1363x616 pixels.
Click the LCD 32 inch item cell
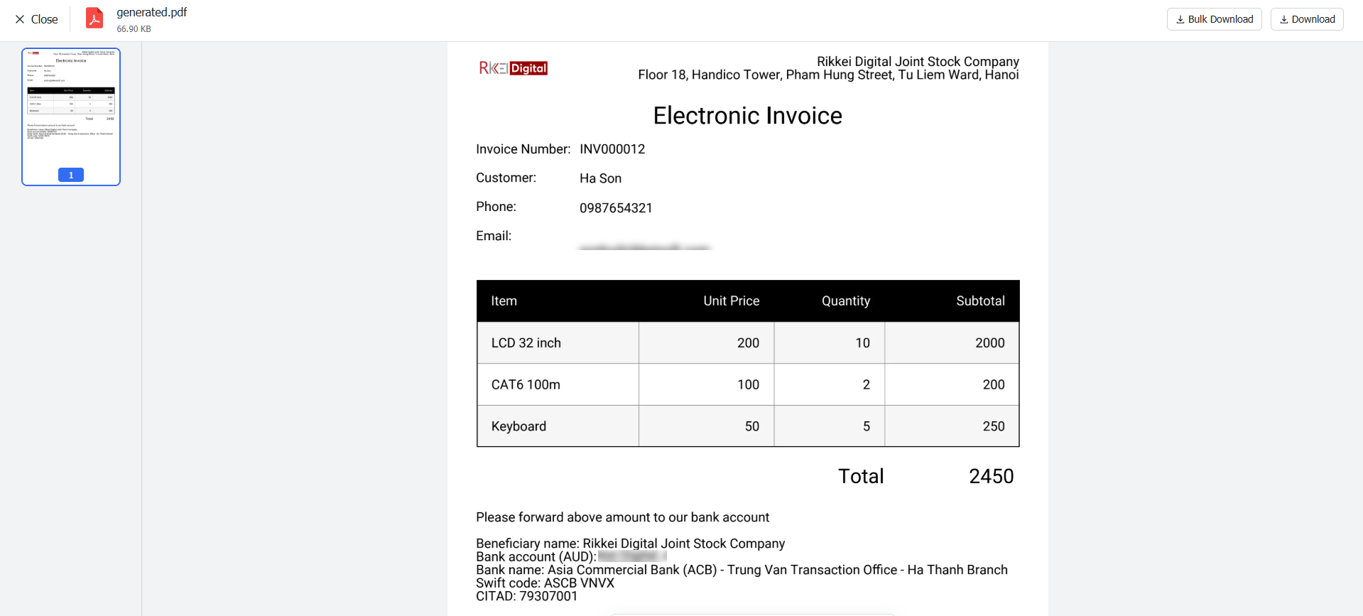(x=526, y=343)
